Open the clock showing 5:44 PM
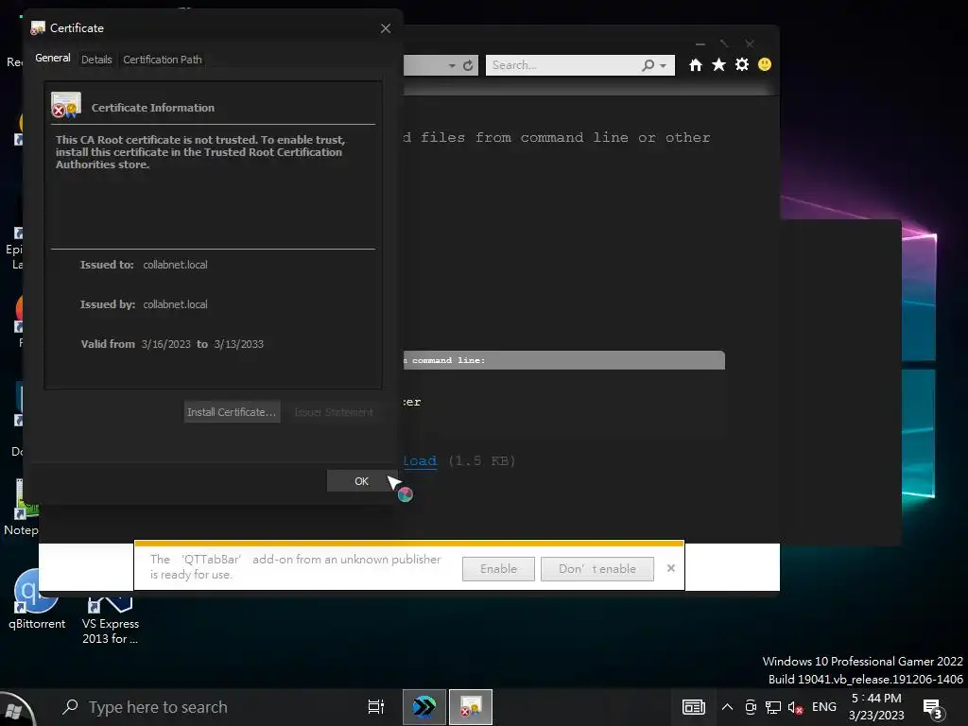968x726 pixels. (876, 707)
